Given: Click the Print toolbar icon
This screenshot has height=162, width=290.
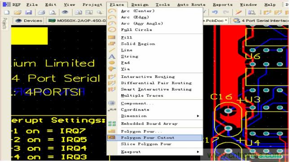Looking at the screenshot, I should point(41,13).
